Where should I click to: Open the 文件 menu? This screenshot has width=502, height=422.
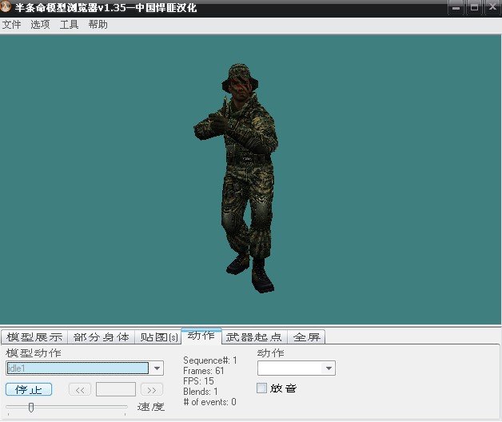pos(11,25)
